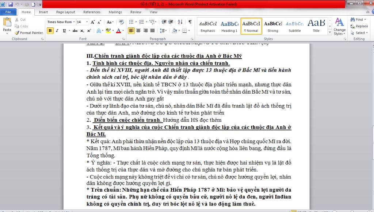
Task: Minimize the ribbon arrow
Action: coord(367,12)
